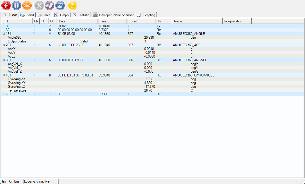The width and height of the screenshot is (305, 184).
Task: Collapse the 181 message row
Action: (x=3, y=34)
